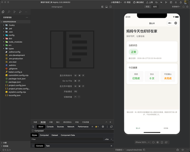Open the Run and Debug icon in activity bar
Image resolution: width=190 pixels, height=152 pixels.
click(20, 12)
